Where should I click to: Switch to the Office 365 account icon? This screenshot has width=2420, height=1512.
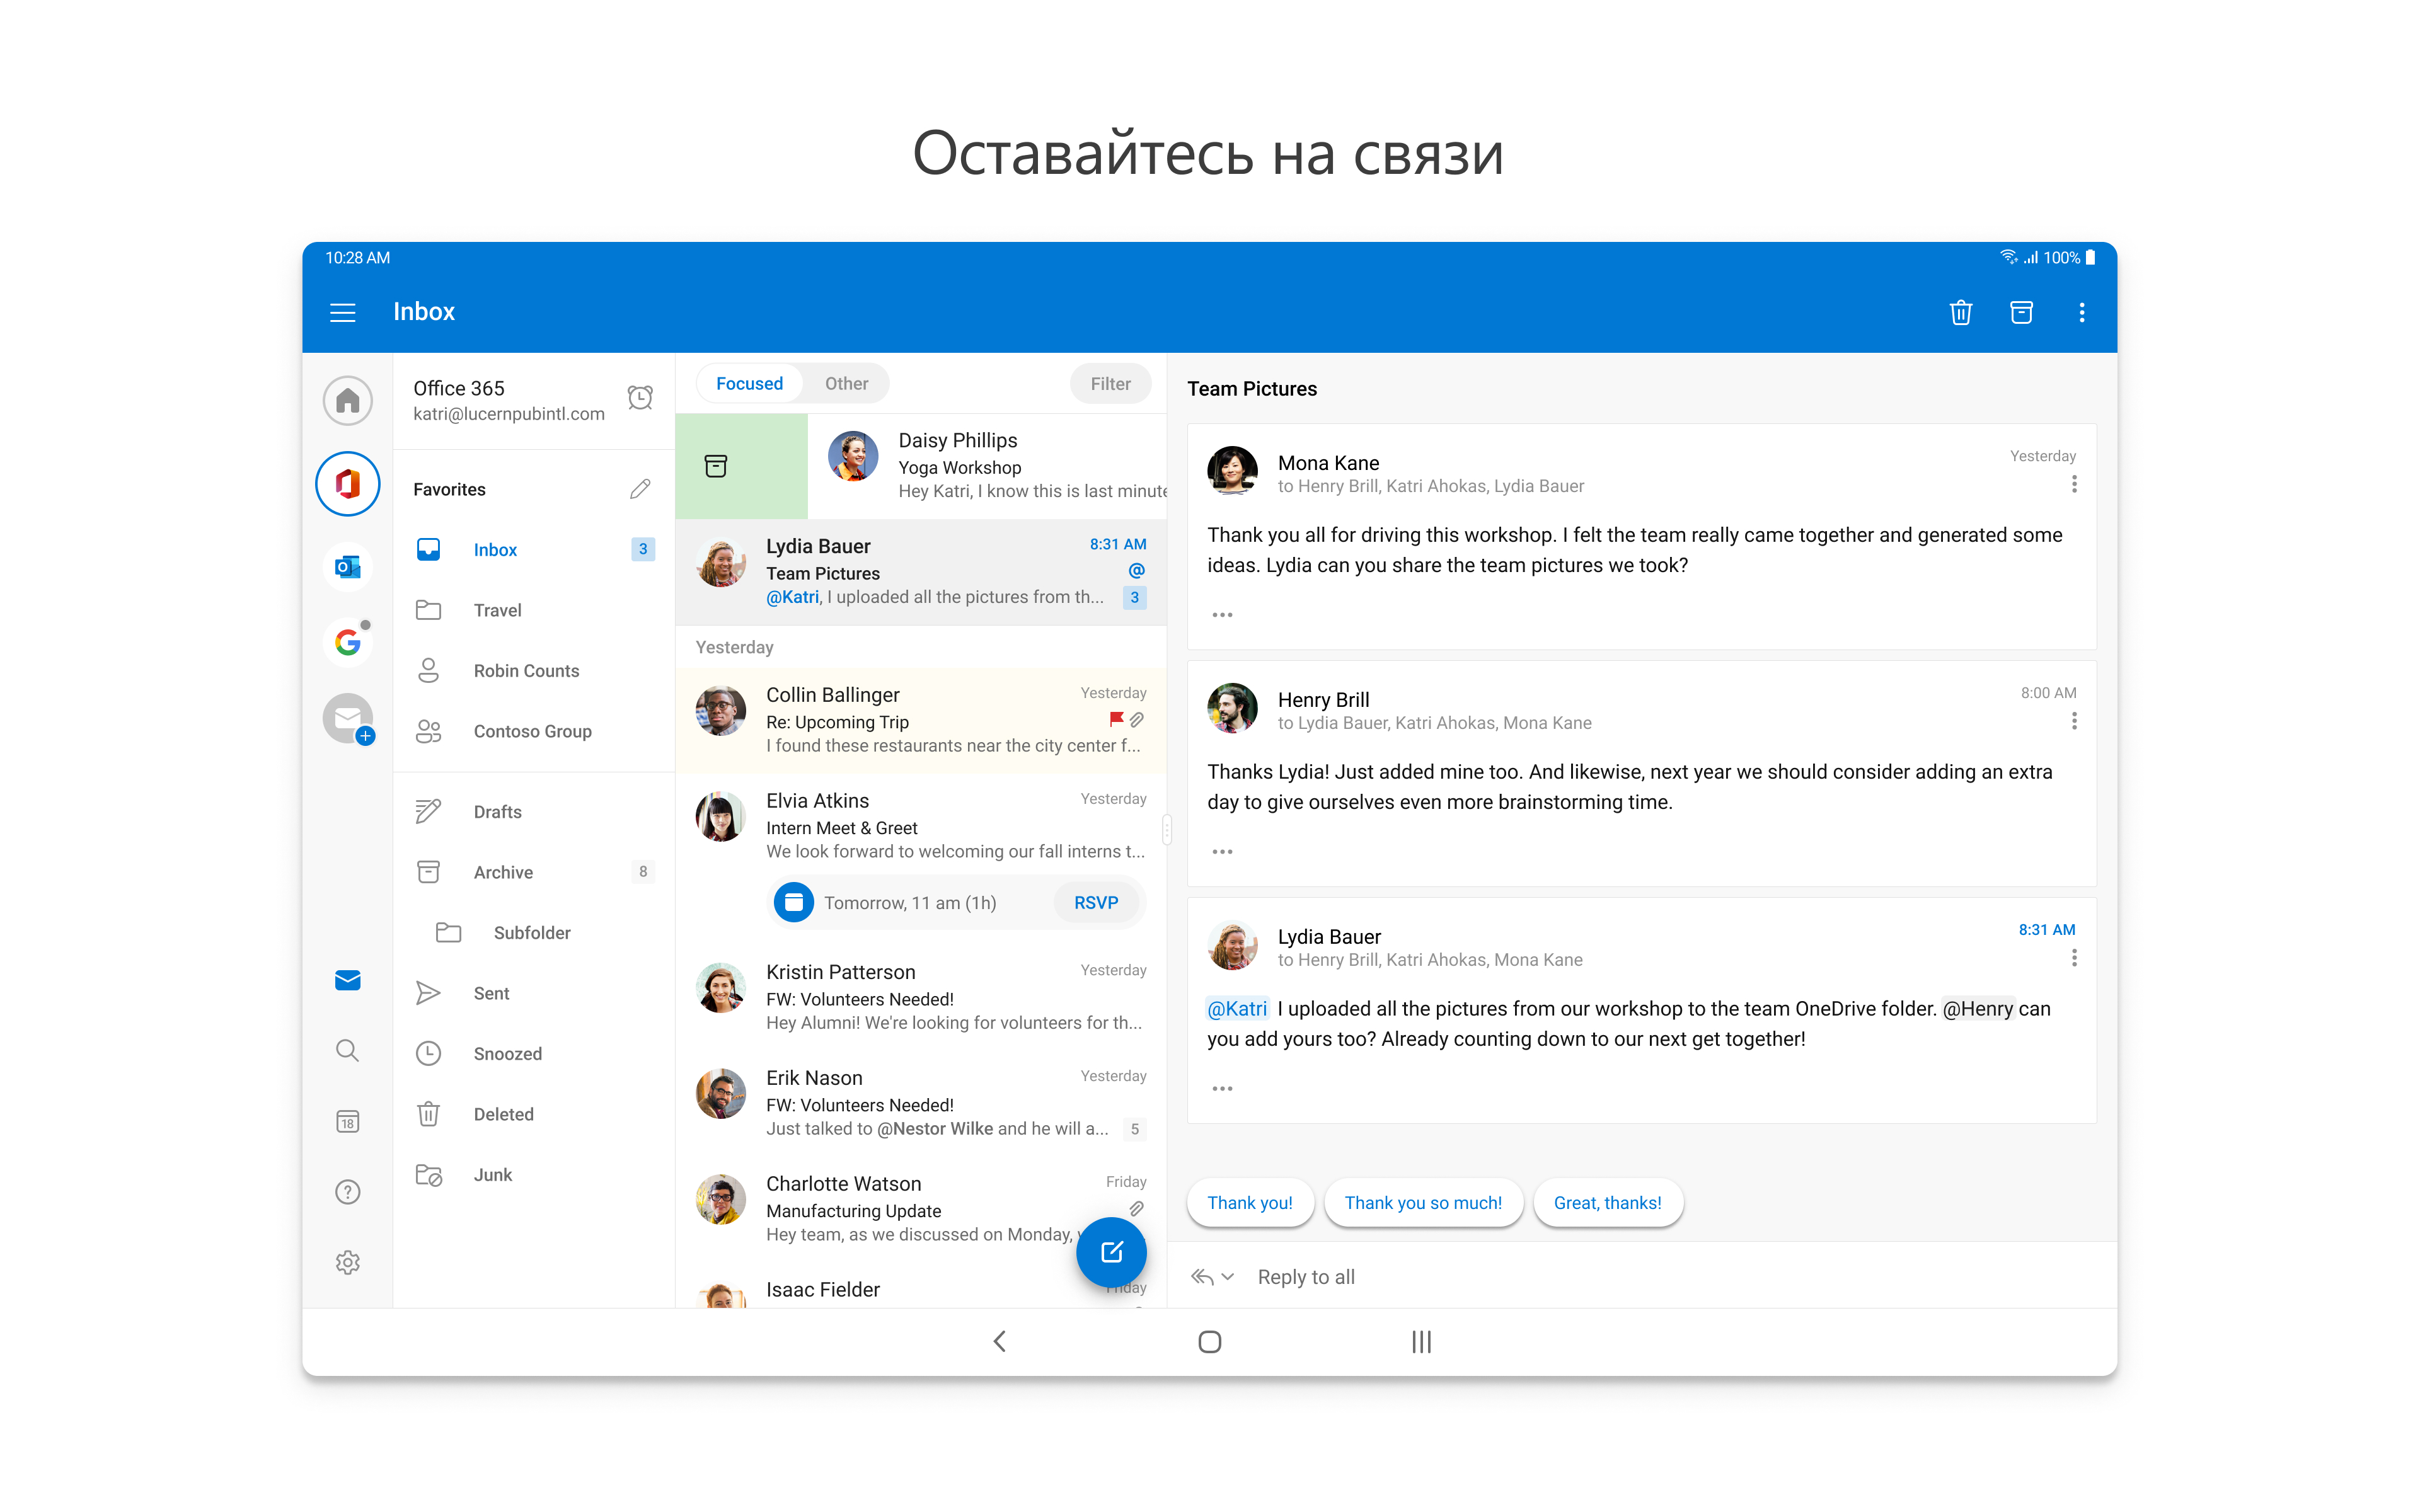(347, 484)
